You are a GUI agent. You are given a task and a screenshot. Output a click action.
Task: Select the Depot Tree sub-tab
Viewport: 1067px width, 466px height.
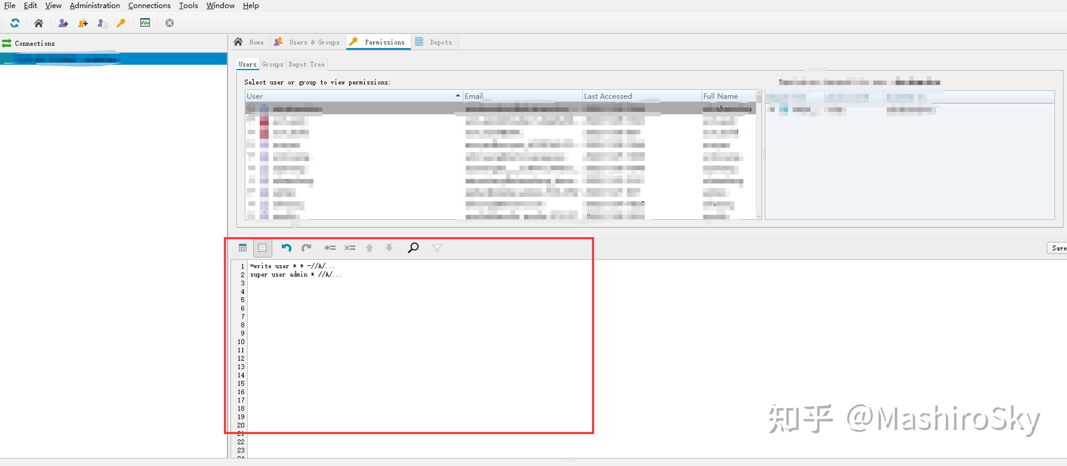point(306,64)
